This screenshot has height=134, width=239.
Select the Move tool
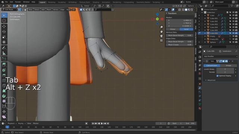tap(4, 26)
